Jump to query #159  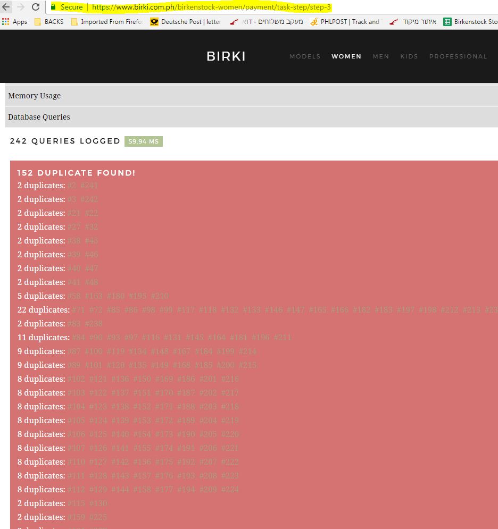pyautogui.click(x=76, y=517)
